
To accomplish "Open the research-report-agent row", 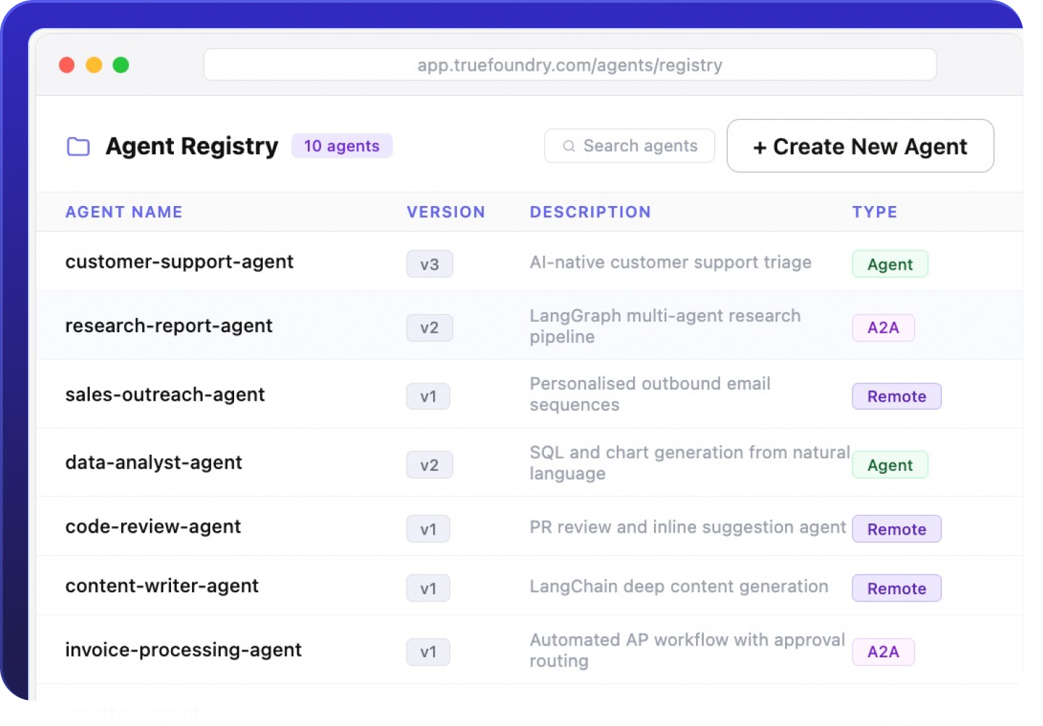I will pyautogui.click(x=529, y=326).
